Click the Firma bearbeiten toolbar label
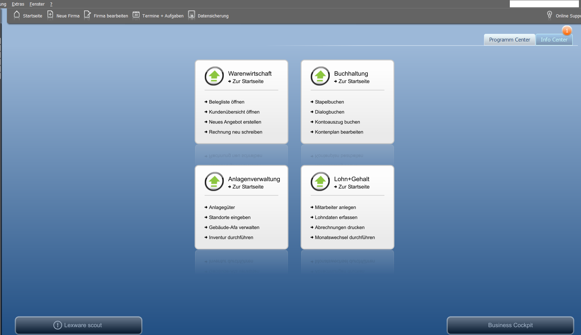Viewport: 581px width, 335px height. (x=111, y=16)
